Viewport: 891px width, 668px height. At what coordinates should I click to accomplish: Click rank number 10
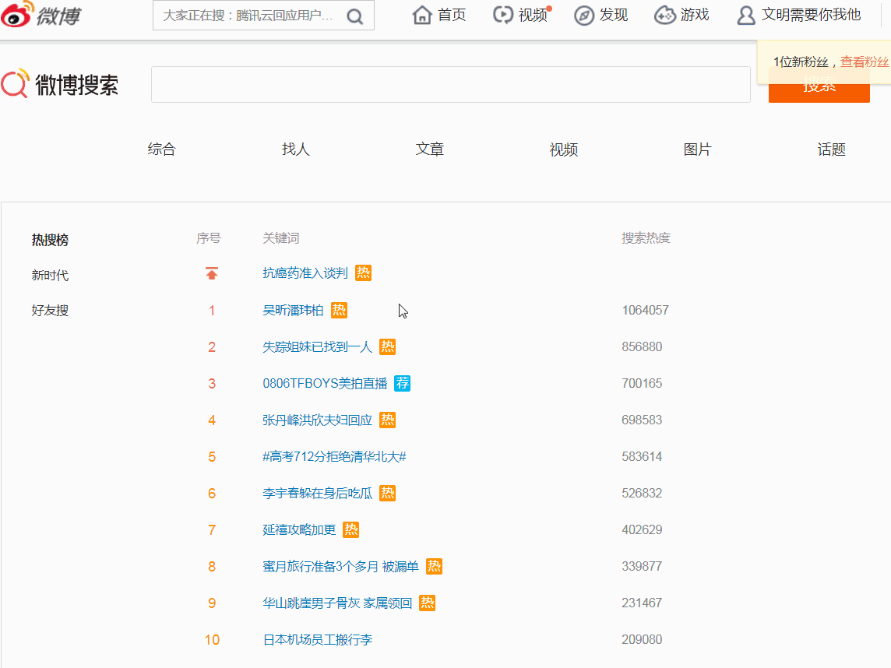(x=212, y=640)
